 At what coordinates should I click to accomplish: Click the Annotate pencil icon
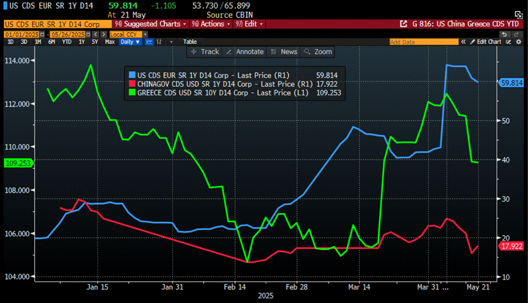229,52
